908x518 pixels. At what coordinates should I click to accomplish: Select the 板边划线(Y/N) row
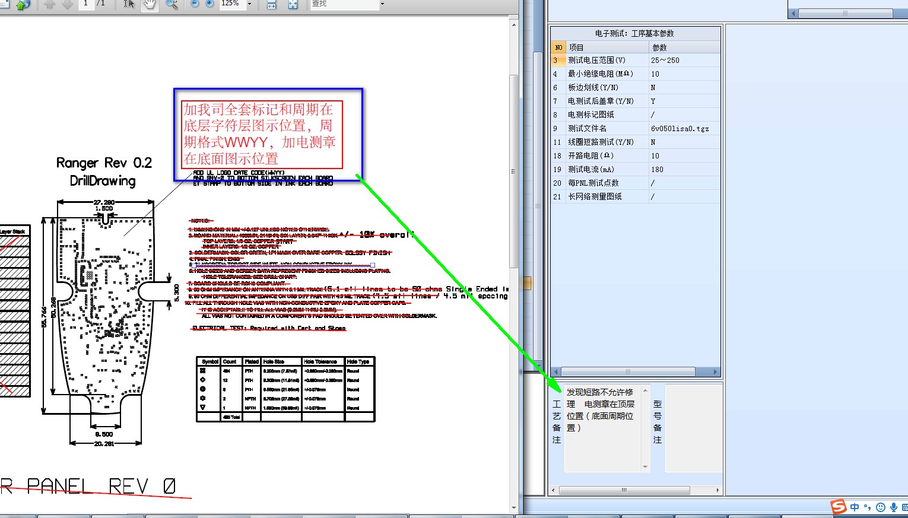point(636,87)
